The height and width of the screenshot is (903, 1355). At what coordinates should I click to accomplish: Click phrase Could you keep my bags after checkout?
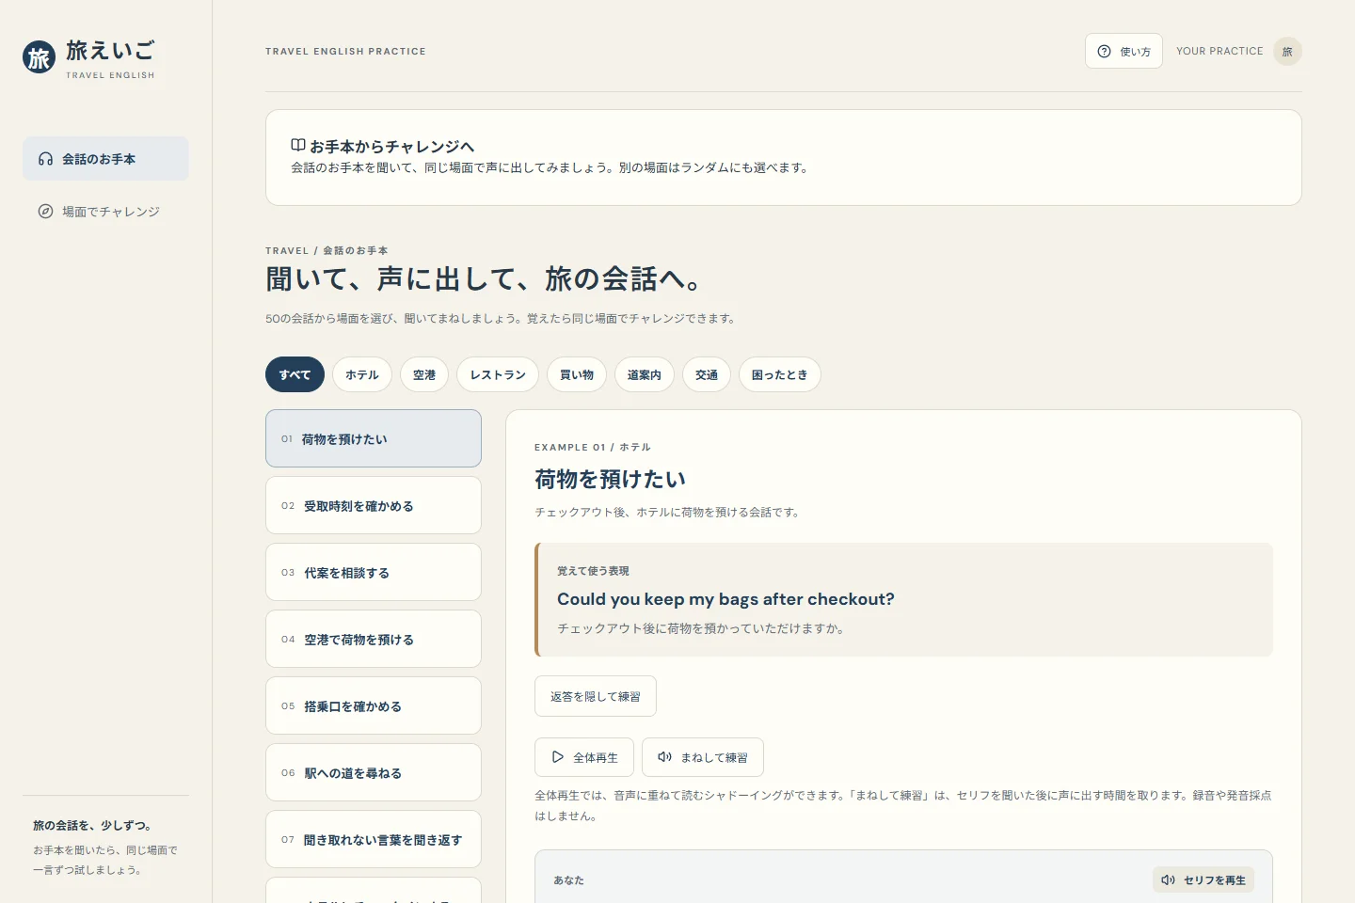click(725, 599)
